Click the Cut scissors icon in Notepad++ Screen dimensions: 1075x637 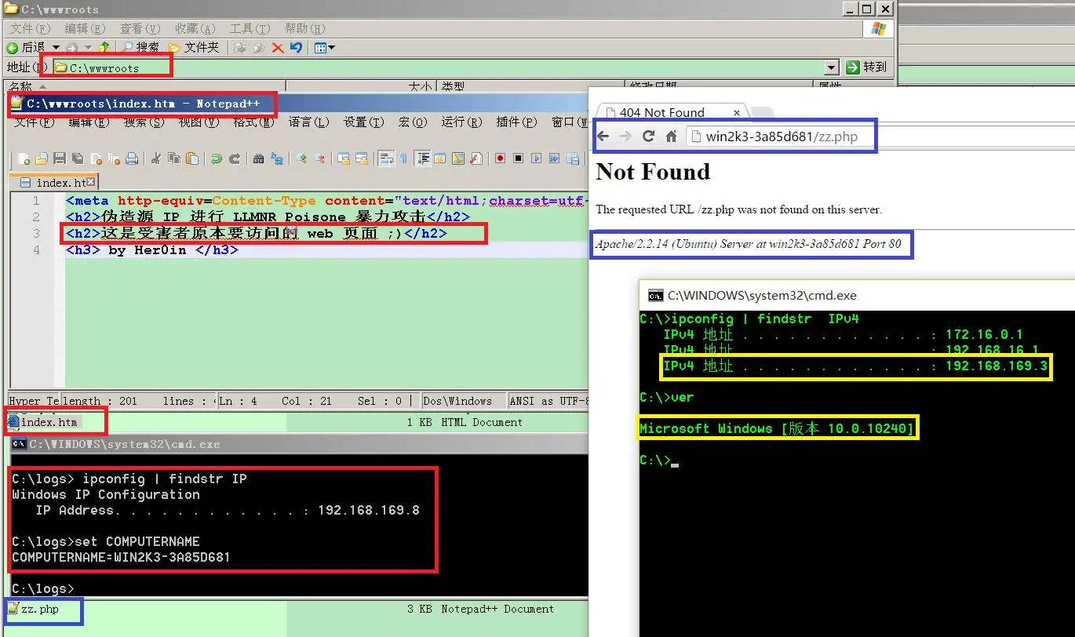[155, 158]
